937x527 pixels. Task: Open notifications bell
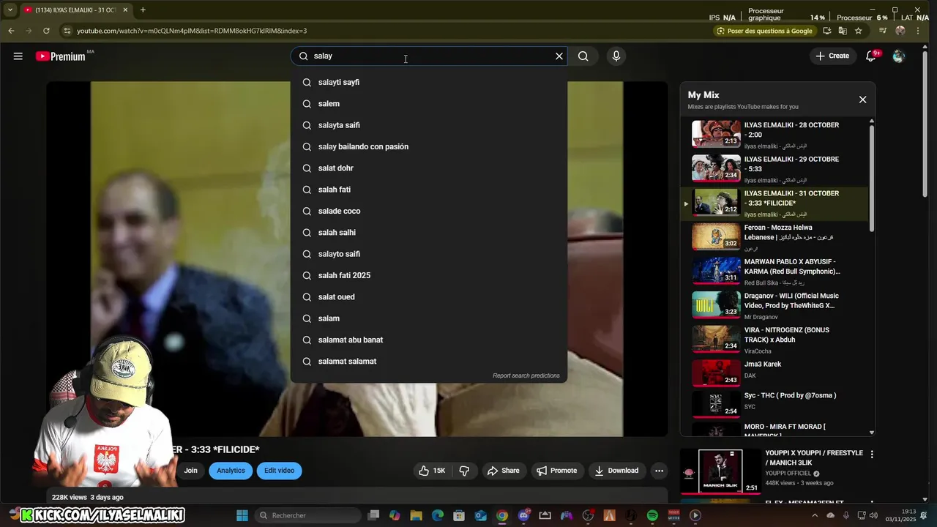click(x=871, y=56)
